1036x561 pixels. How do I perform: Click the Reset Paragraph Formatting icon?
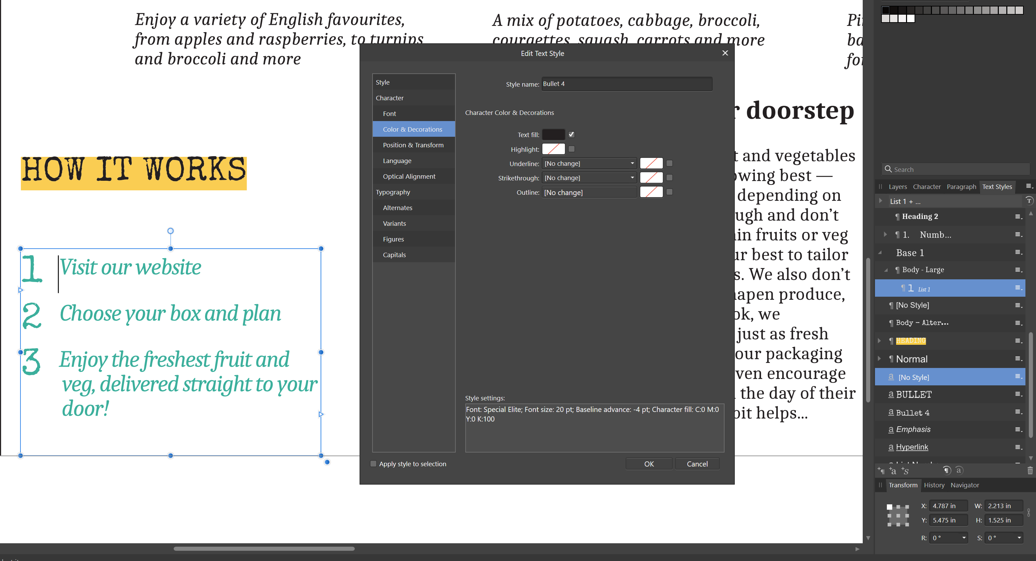947,470
